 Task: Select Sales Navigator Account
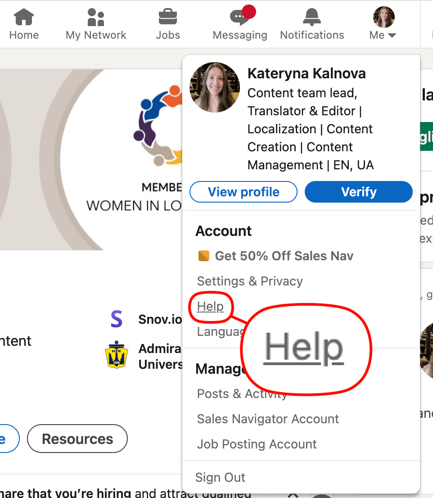268,419
